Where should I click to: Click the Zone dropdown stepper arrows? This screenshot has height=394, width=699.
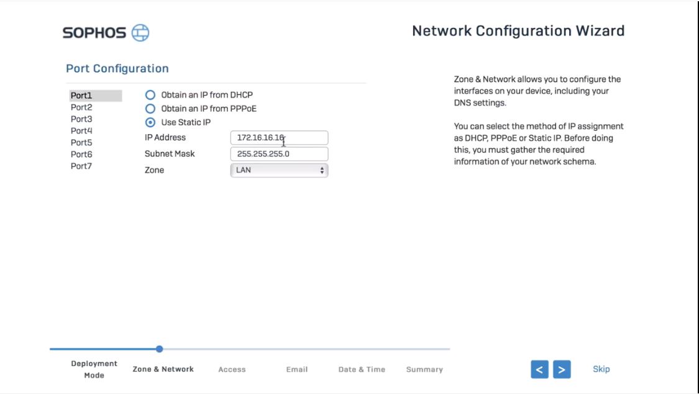322,169
